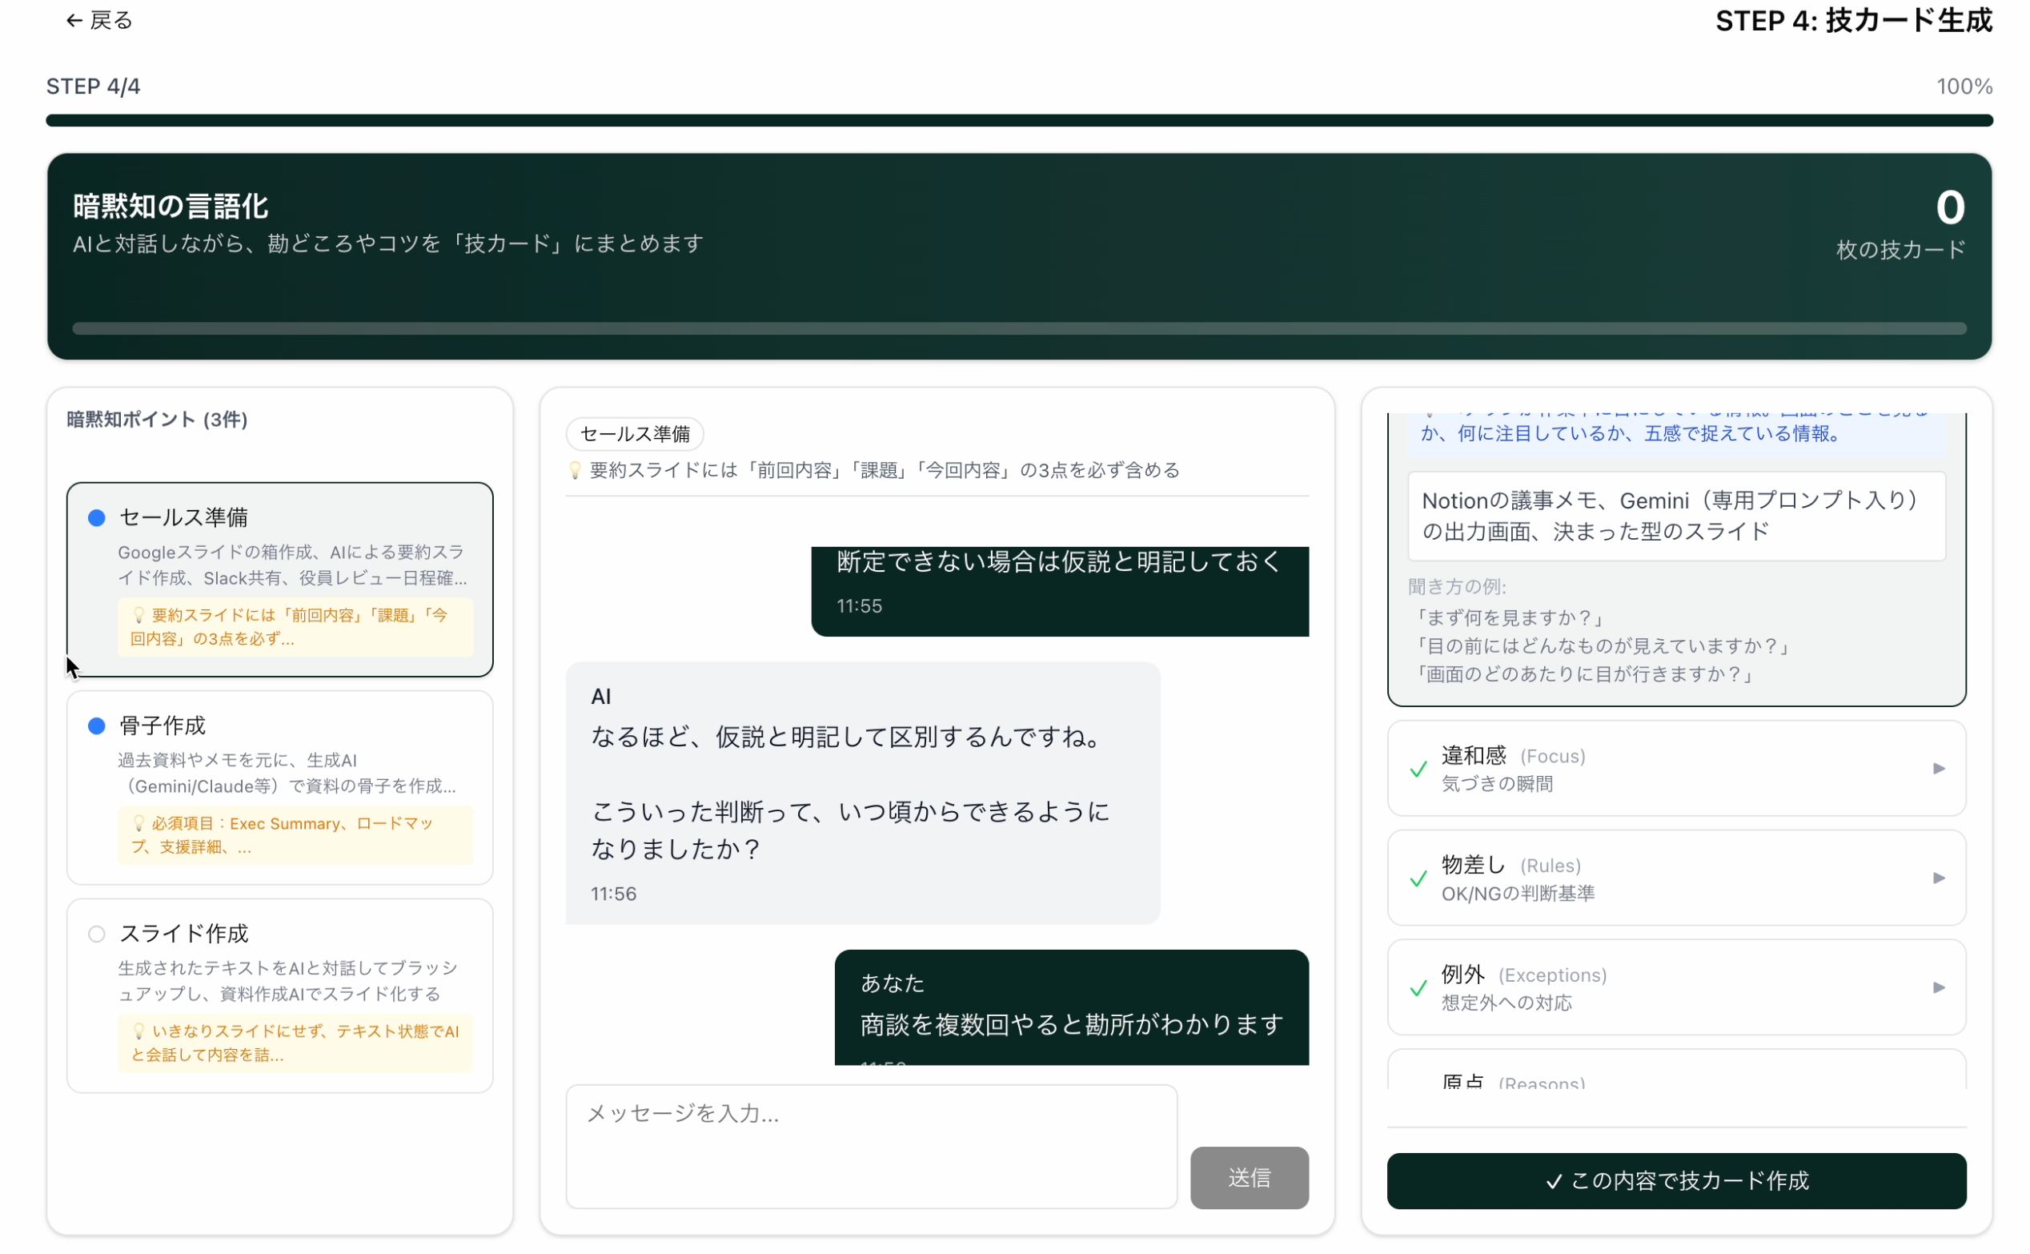Select the 骨子作成 blue status dot
The image size is (2030, 1254).
click(96, 725)
